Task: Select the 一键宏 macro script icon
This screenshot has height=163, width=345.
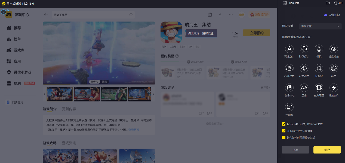Action: [x=289, y=107]
